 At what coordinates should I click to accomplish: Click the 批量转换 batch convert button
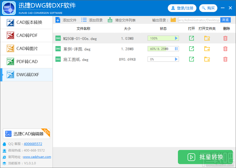coord(205,157)
